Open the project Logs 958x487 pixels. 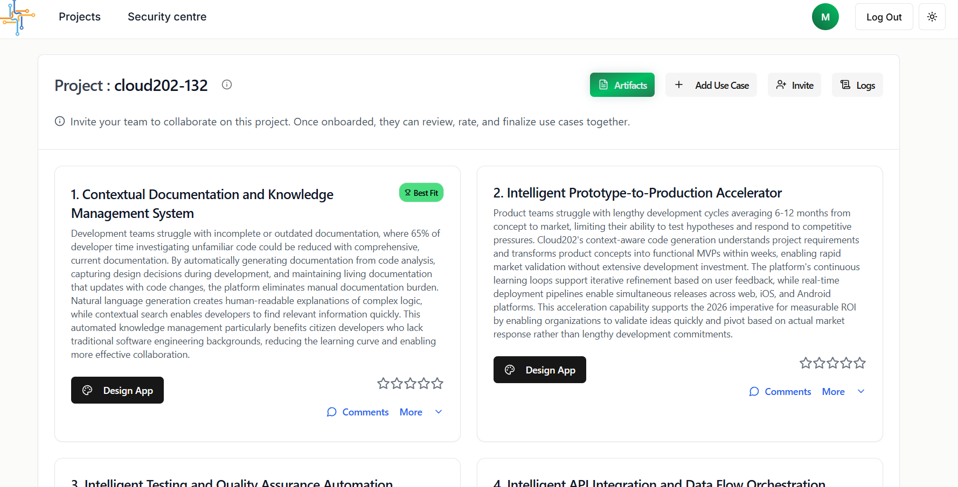[857, 85]
